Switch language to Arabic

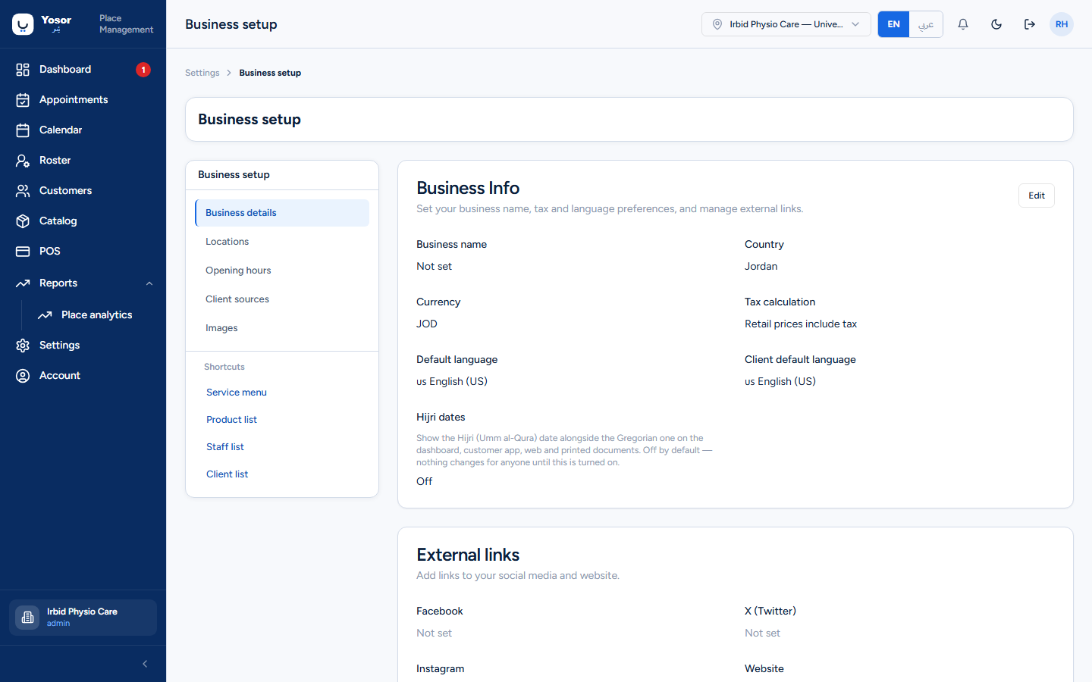click(x=926, y=24)
